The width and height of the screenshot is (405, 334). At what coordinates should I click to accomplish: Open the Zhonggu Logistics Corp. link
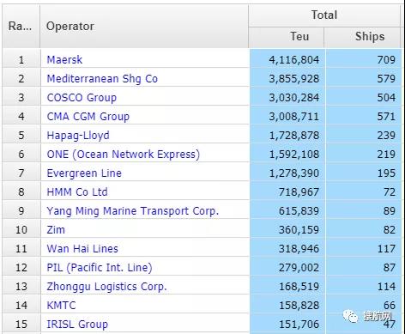tap(106, 287)
